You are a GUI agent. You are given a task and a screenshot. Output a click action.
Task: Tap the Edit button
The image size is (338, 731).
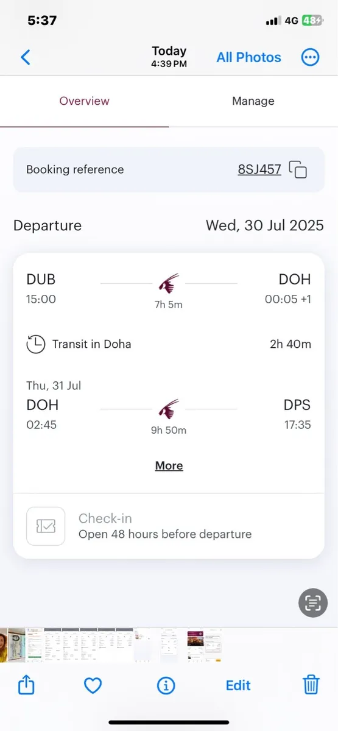tap(238, 685)
